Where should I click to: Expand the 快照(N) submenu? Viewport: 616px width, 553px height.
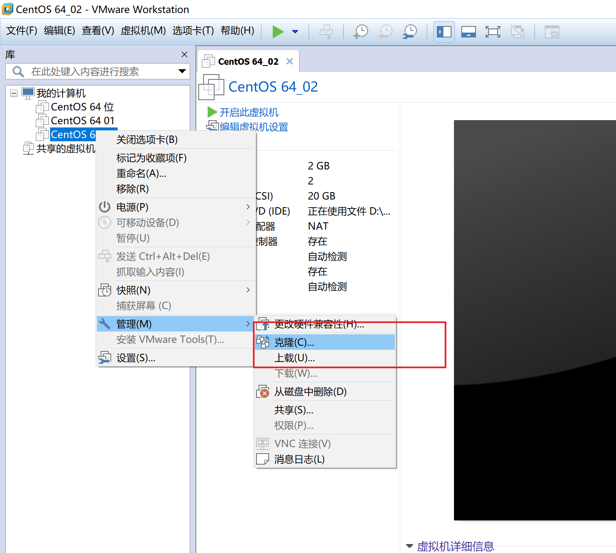tap(176, 290)
